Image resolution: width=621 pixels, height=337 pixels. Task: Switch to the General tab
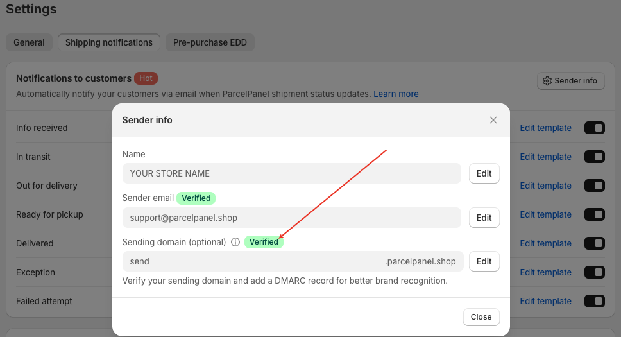pyautogui.click(x=29, y=42)
